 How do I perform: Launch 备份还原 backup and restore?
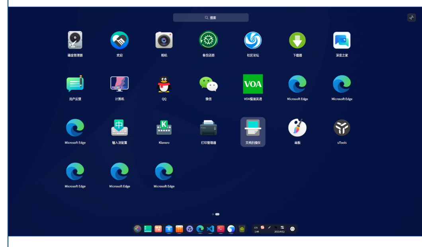tap(208, 40)
